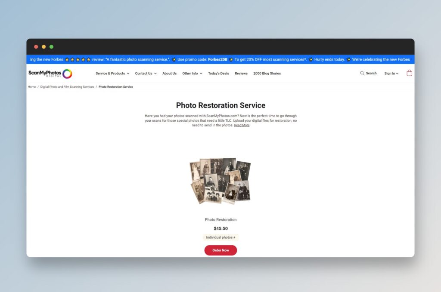
Task: Expand the Sign In dropdown
Action: pos(391,74)
